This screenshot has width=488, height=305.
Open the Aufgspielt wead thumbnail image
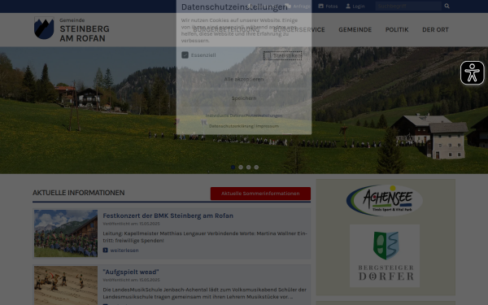point(66,285)
